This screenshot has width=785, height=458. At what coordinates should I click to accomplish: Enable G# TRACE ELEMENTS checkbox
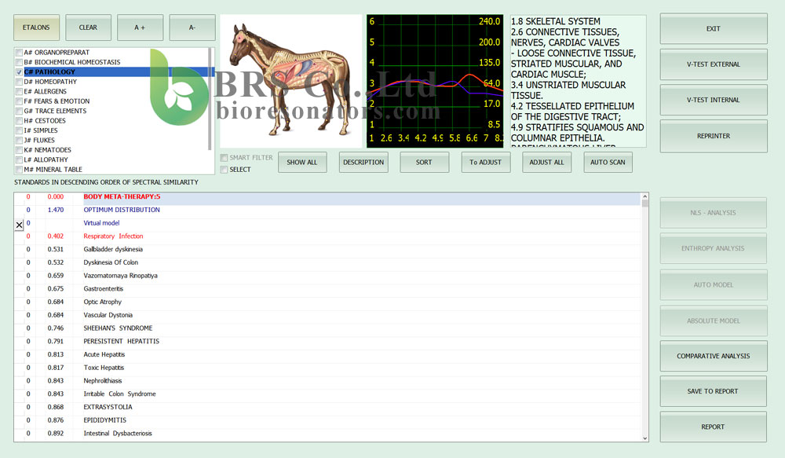19,112
